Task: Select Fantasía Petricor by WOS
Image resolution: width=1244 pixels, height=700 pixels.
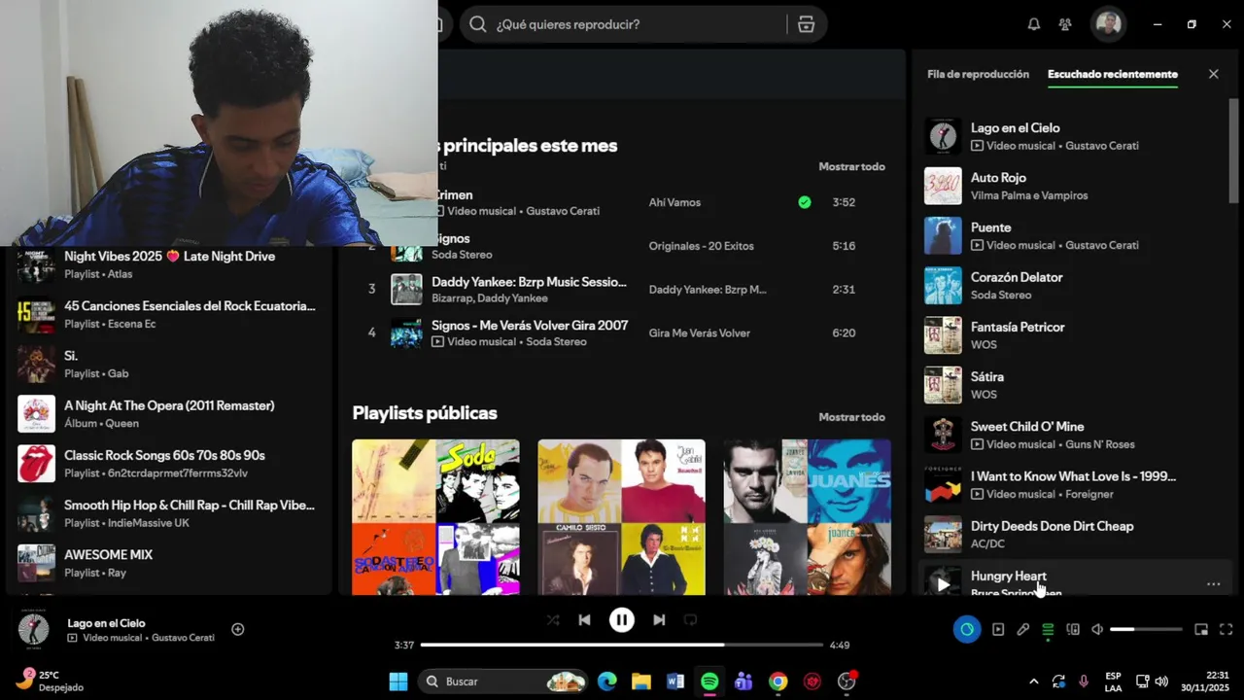Action: click(1074, 335)
